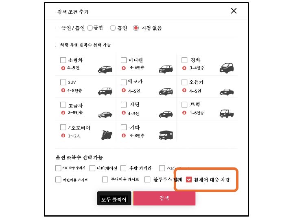Viewport: 293px width, 219px height.
Task: Click the SUV vehicle silhouette icon
Action: click(x=105, y=91)
